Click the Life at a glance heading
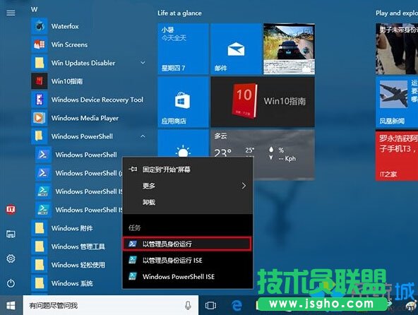The height and width of the screenshot is (315, 418). 179,13
